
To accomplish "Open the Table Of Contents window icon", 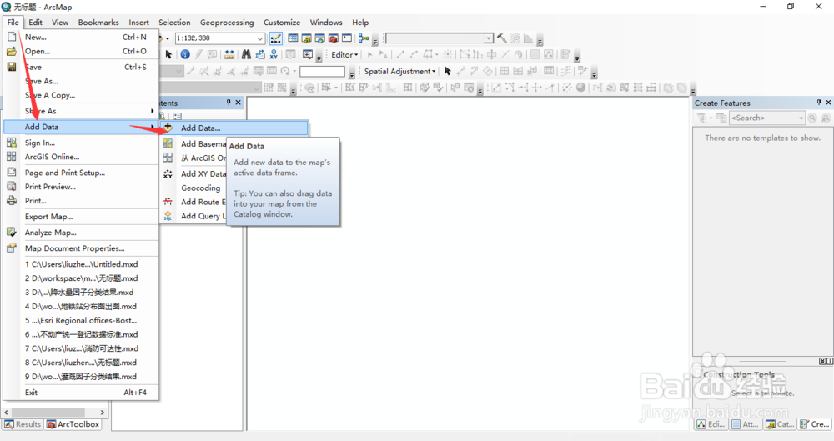I will click(x=293, y=38).
